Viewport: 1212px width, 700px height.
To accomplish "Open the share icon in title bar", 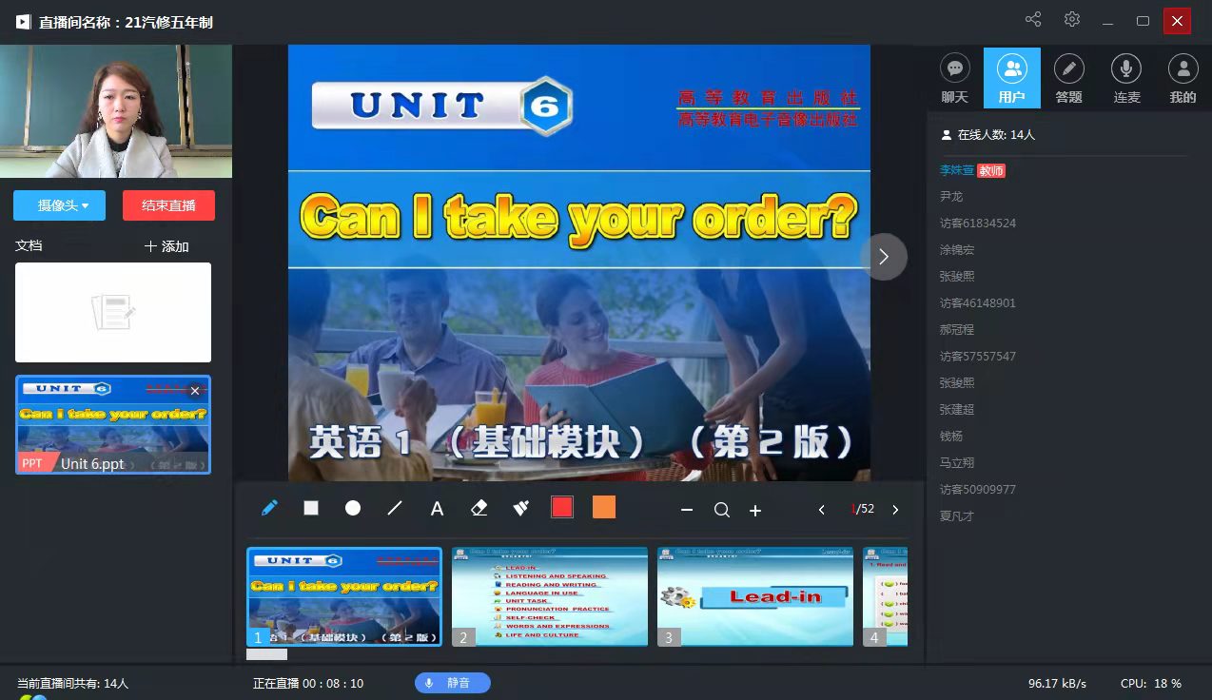I will (1033, 20).
